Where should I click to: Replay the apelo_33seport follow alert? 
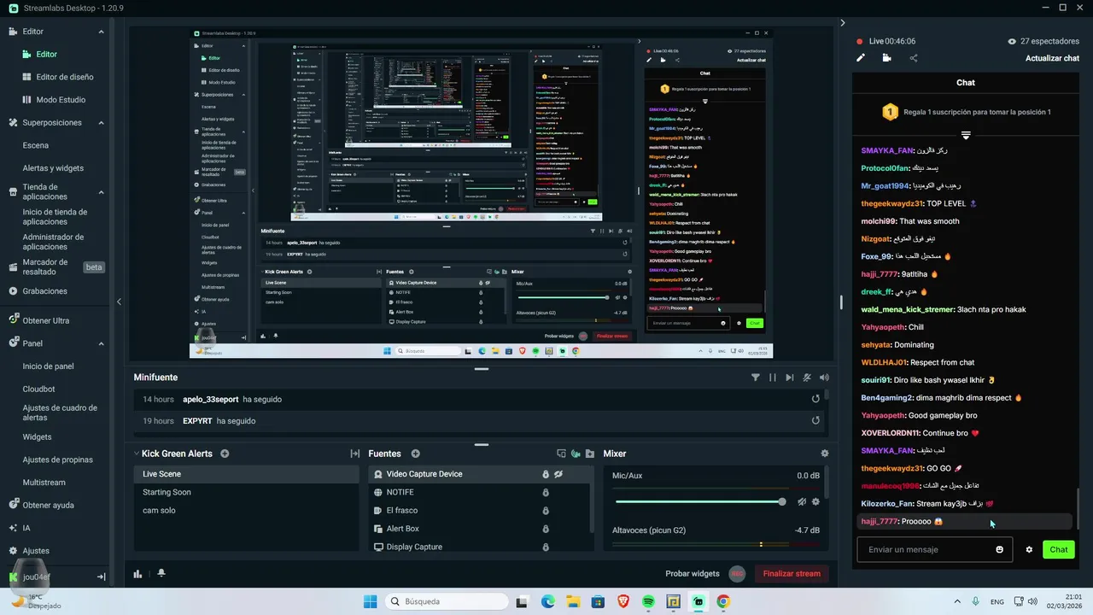[x=815, y=399]
